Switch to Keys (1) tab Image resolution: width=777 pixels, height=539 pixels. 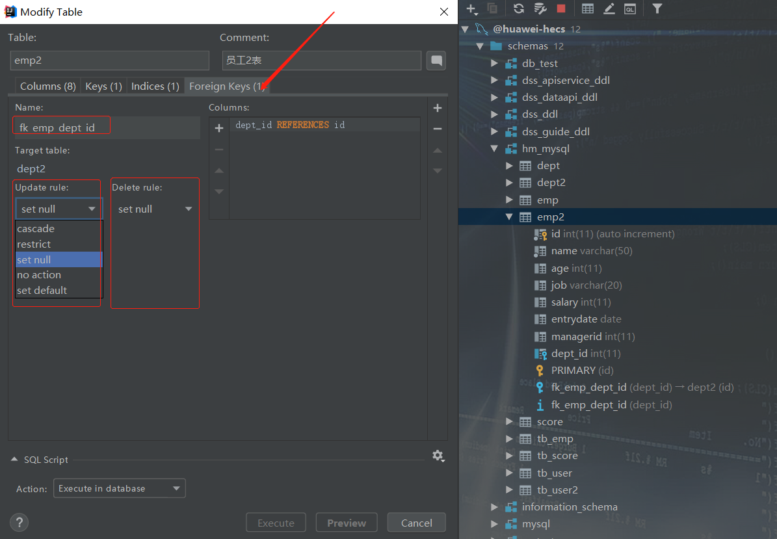(103, 86)
